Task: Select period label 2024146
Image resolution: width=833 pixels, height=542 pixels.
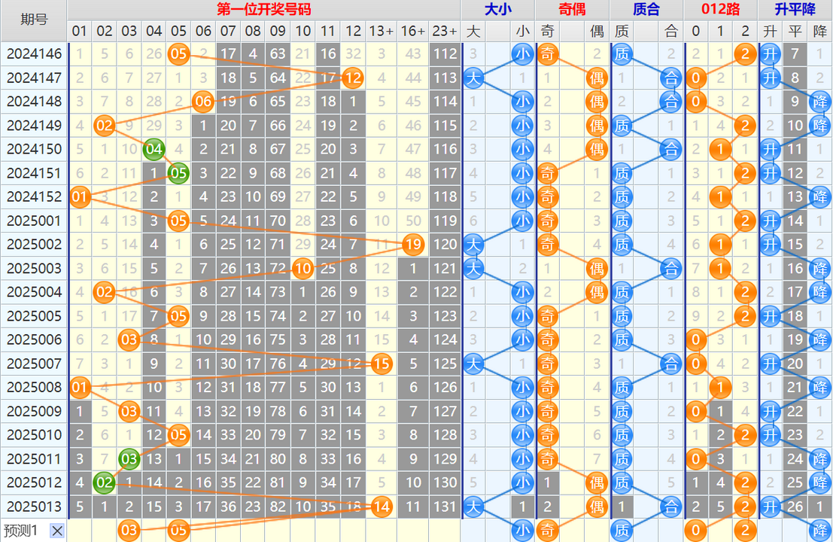Action: click(34, 53)
